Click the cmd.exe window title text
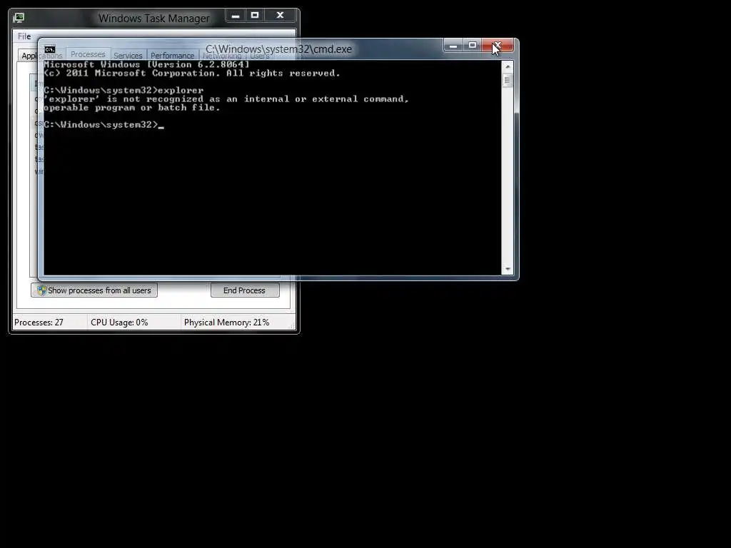731x548 pixels. (x=279, y=49)
